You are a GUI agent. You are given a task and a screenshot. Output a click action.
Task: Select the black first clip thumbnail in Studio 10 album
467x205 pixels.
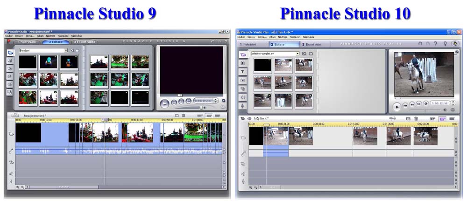(x=262, y=65)
